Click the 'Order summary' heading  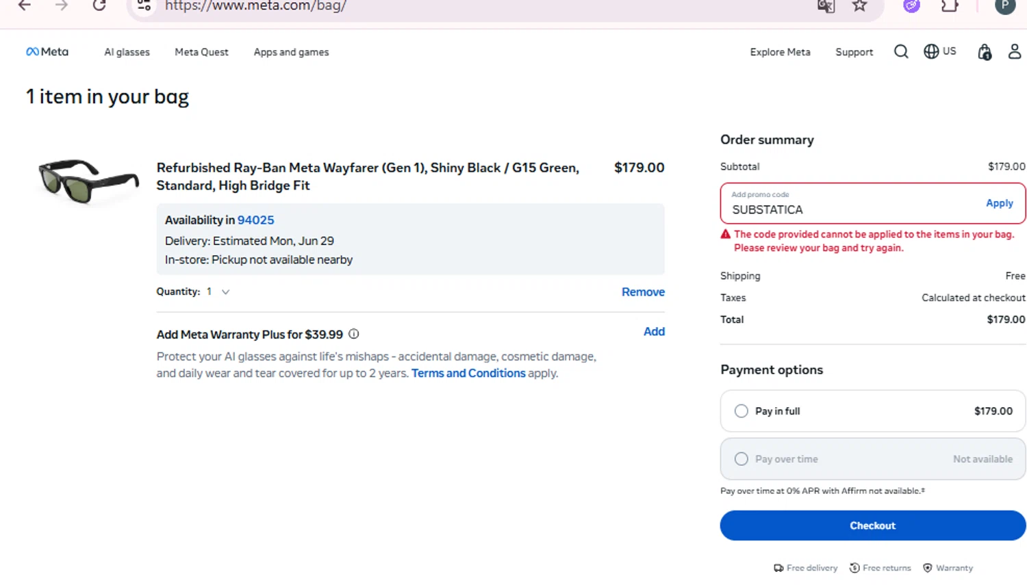(x=767, y=140)
